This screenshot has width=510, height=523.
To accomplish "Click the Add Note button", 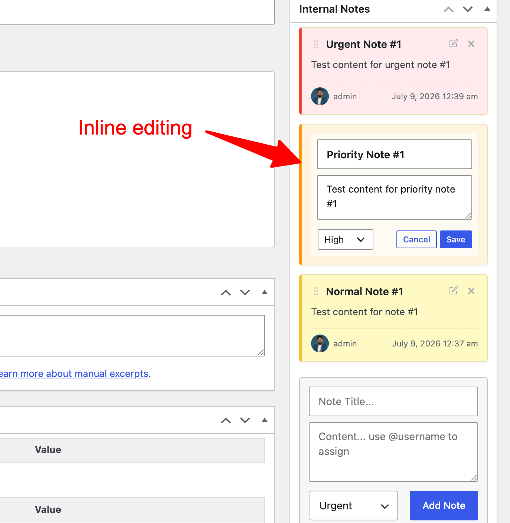I will [x=444, y=506].
